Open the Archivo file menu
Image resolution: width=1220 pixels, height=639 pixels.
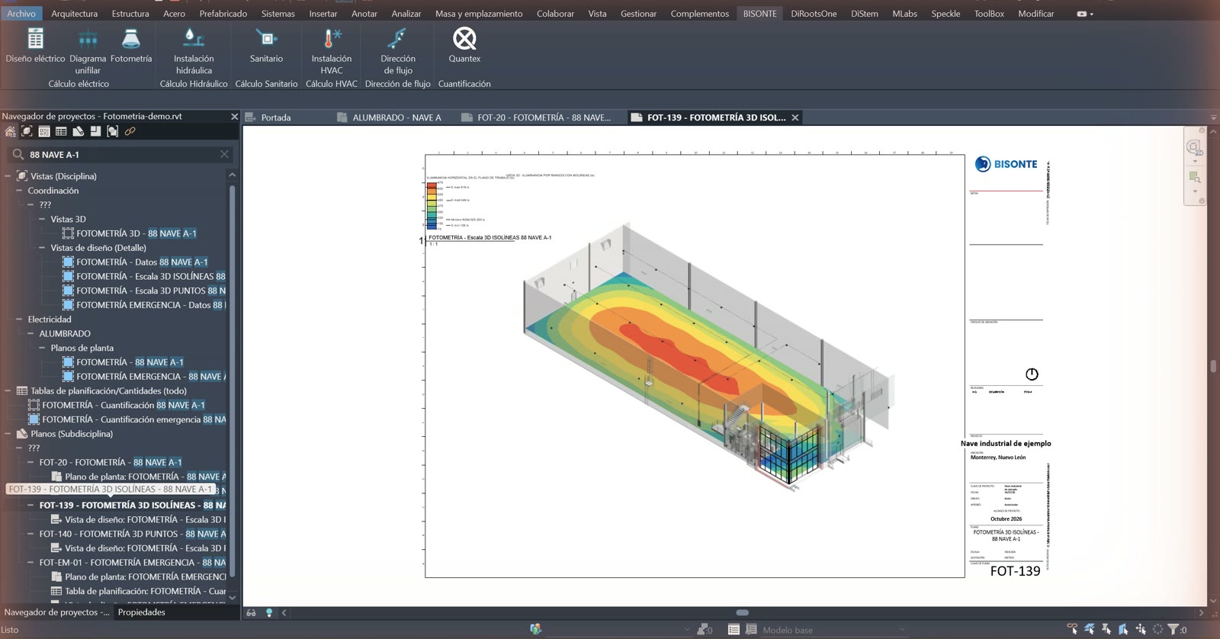click(x=21, y=14)
